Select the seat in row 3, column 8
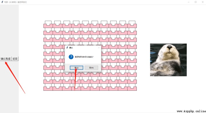Viewport: 206px width, 113px height. coord(113,38)
